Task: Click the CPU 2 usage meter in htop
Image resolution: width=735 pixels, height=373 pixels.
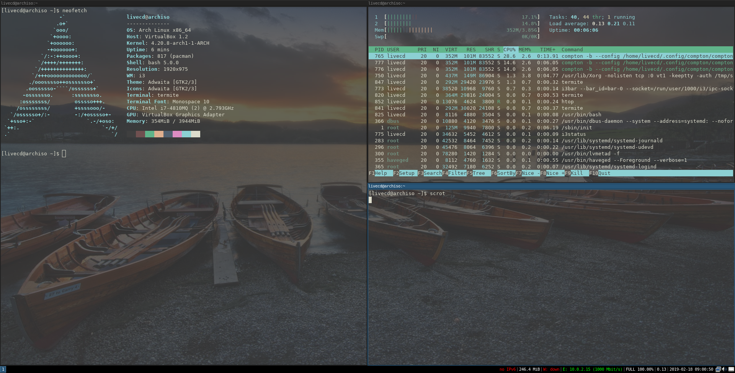Action: pos(457,24)
